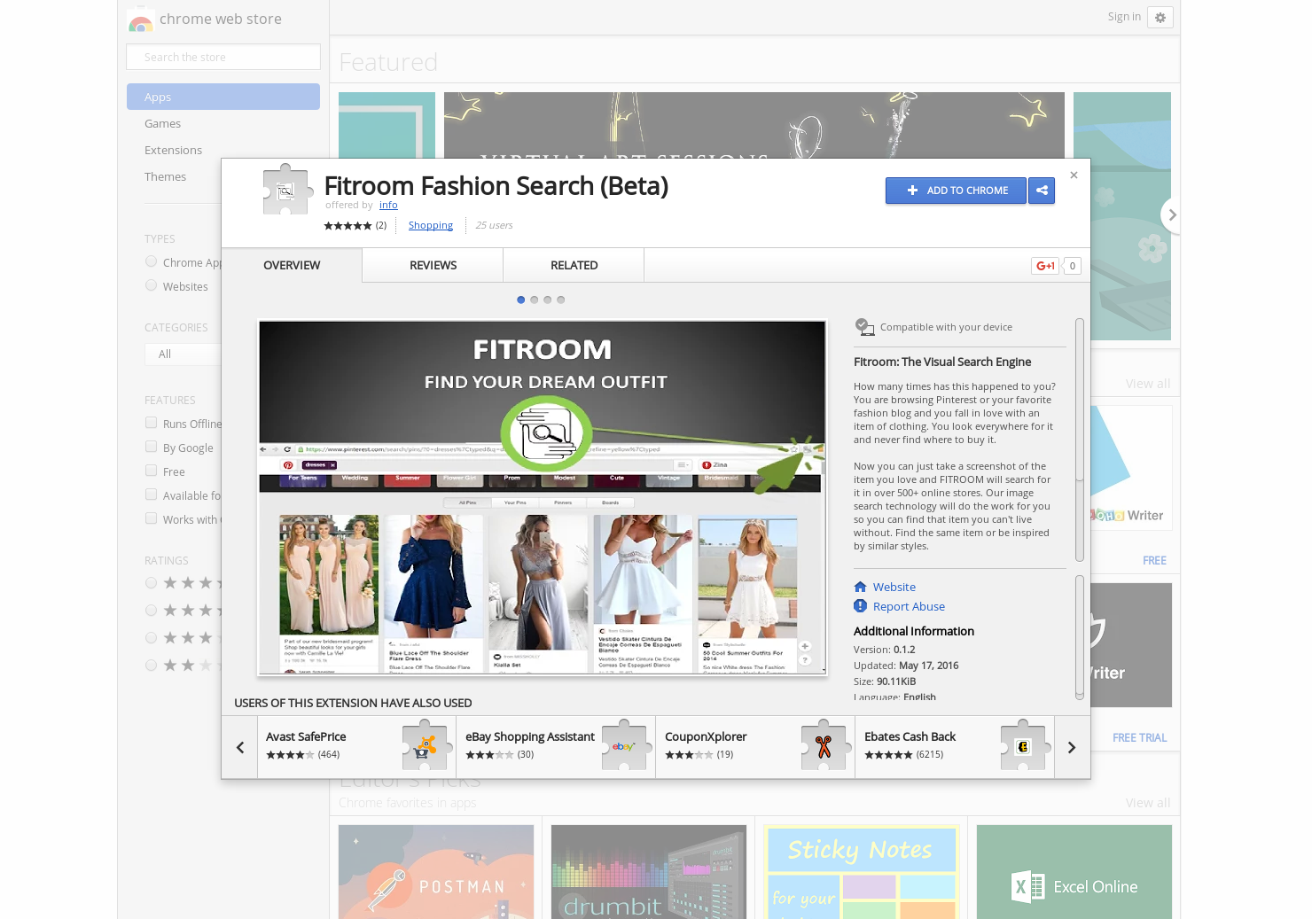The image size is (1312, 919).
Task: Enable the Free filter checkbox
Action: 151,470
